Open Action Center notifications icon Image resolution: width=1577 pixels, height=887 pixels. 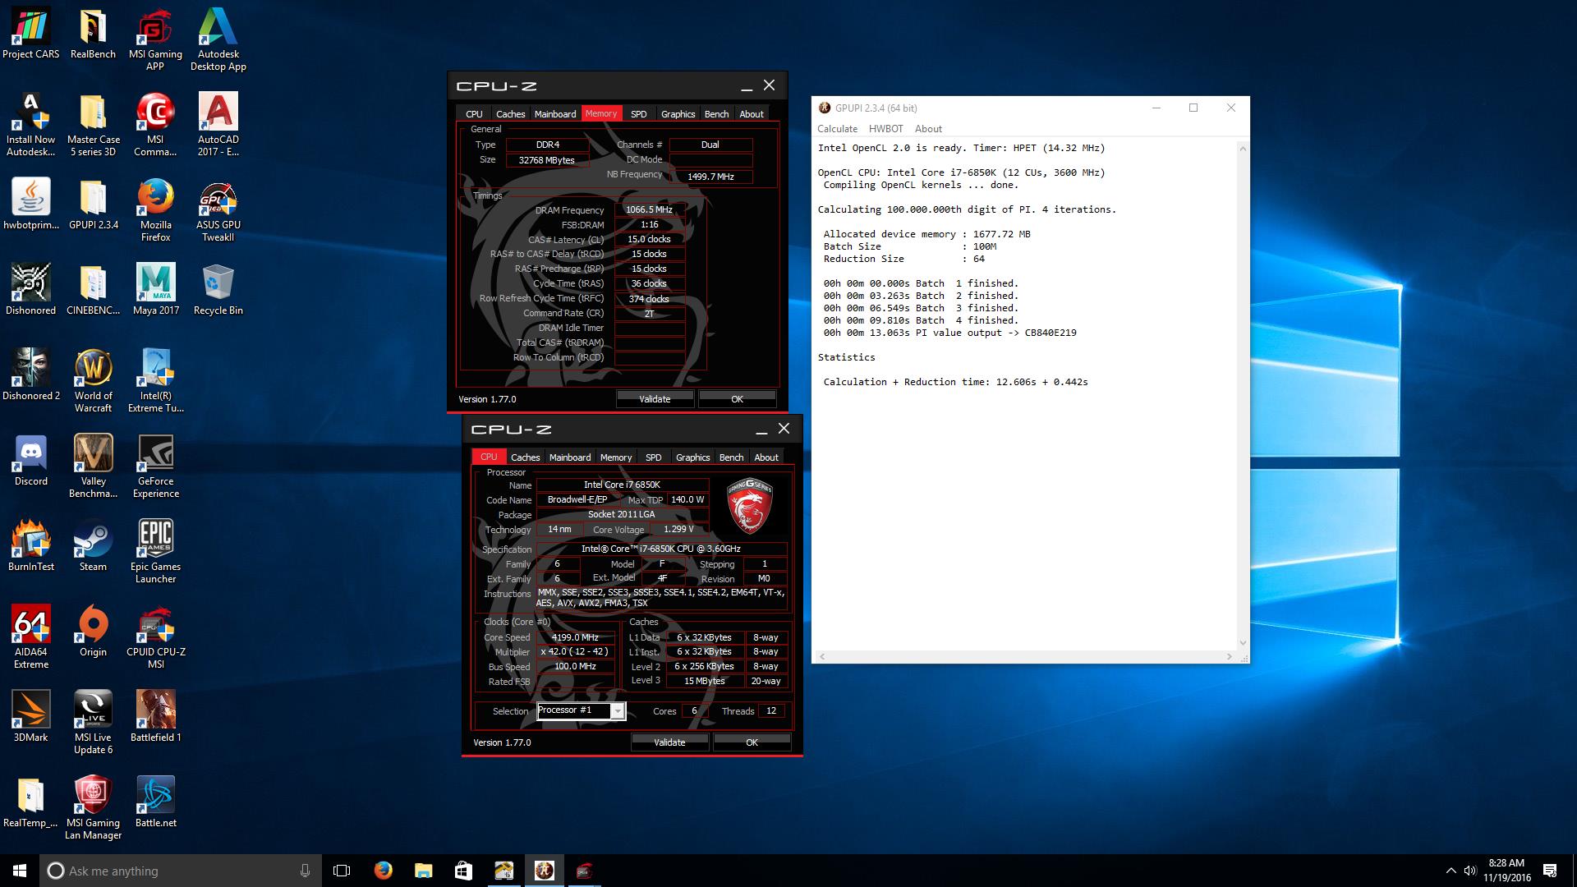[x=1550, y=871]
